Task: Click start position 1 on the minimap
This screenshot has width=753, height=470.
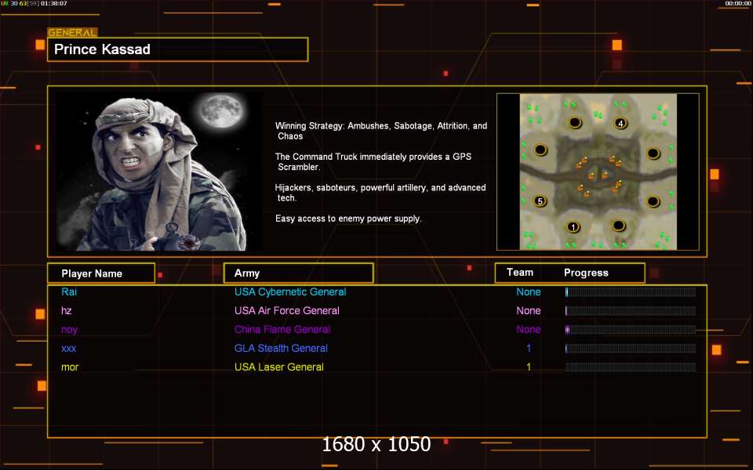Action: point(573,227)
